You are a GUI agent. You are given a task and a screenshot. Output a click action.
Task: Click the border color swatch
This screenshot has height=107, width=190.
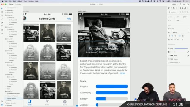(x=172, y=56)
